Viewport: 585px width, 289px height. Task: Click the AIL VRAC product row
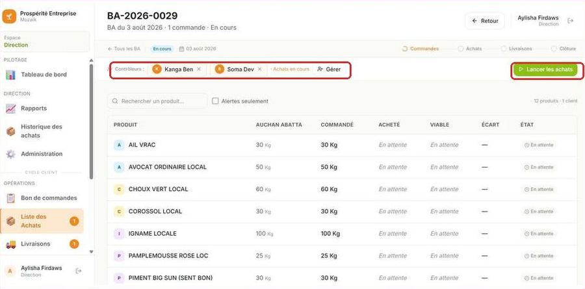[342, 145]
